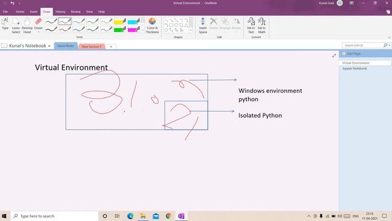392x221 pixels.
Task: Open the Eraser options dropdown arrow
Action: [x=38, y=32]
